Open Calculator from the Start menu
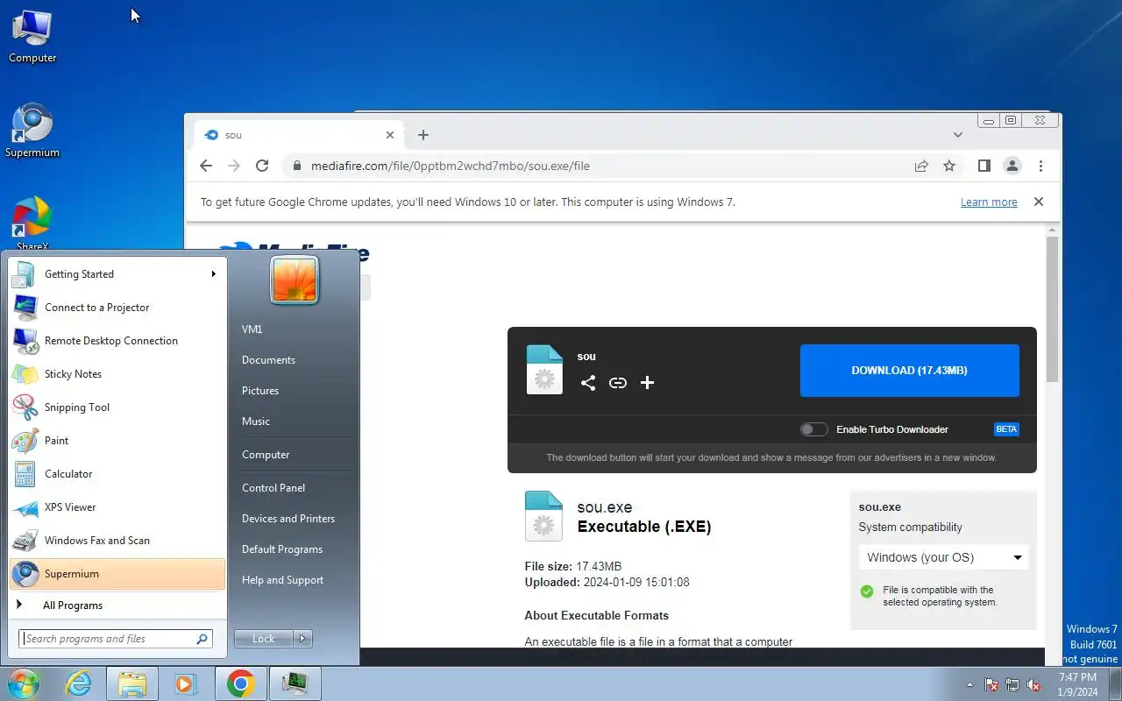The width and height of the screenshot is (1122, 701). (117, 474)
